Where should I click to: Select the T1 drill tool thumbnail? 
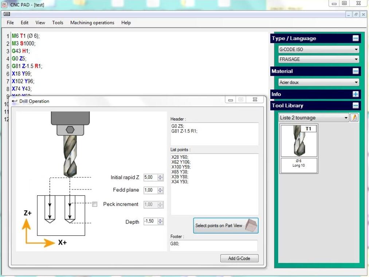click(299, 141)
